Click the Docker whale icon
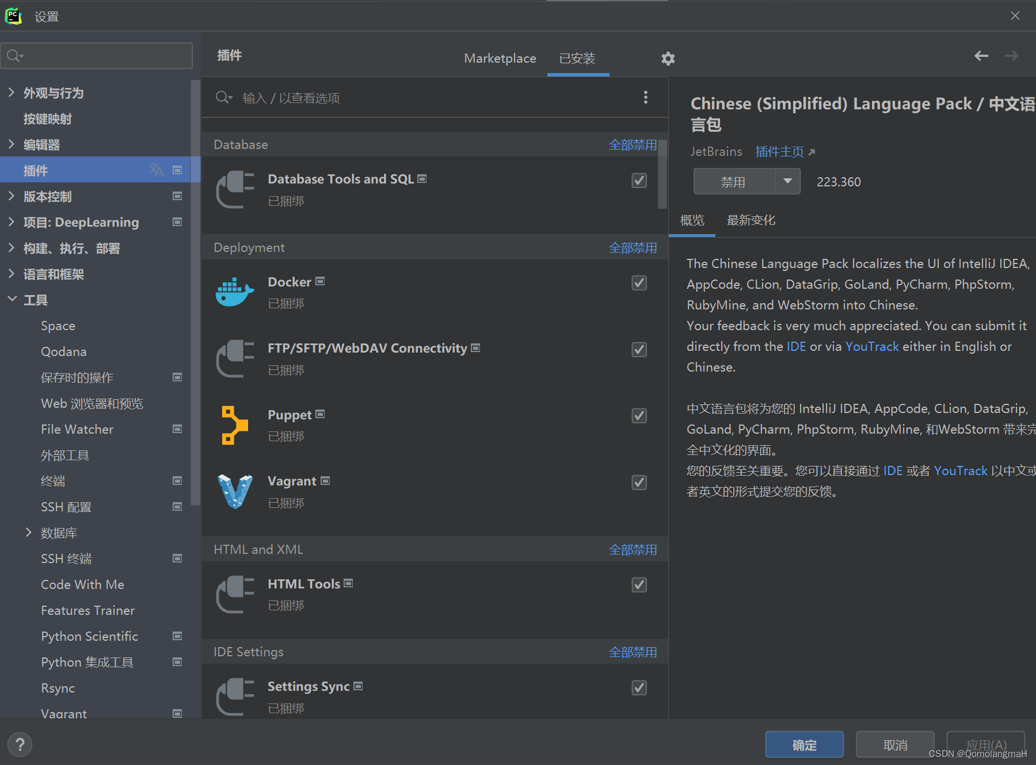 (x=235, y=292)
